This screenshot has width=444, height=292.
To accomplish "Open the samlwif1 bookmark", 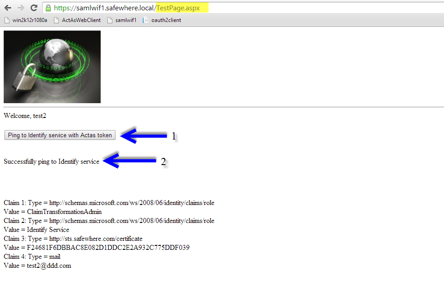I will click(x=126, y=20).
